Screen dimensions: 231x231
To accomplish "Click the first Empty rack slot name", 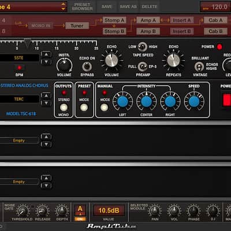I will 19,140.
